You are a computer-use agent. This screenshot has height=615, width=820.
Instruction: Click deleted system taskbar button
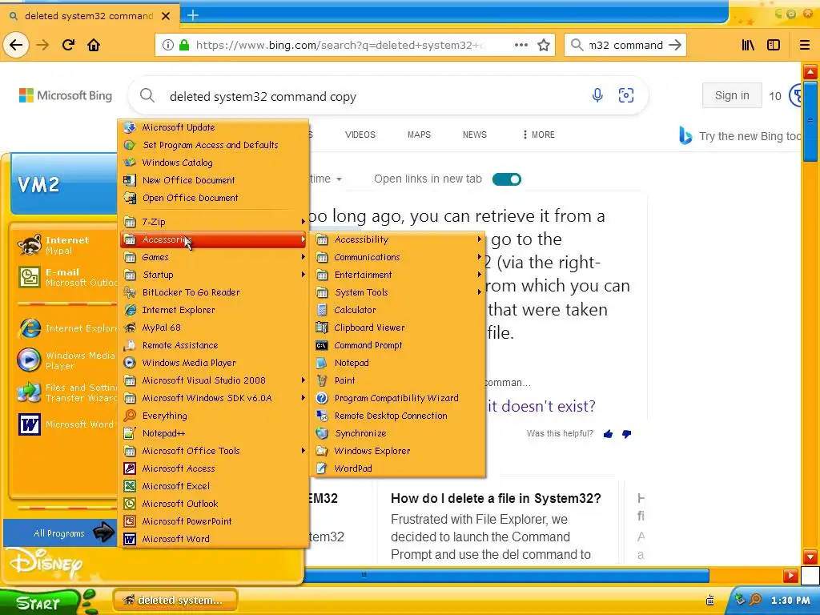(x=175, y=601)
